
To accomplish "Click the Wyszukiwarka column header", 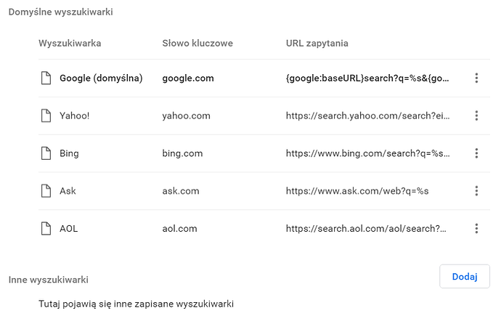I will point(70,43).
